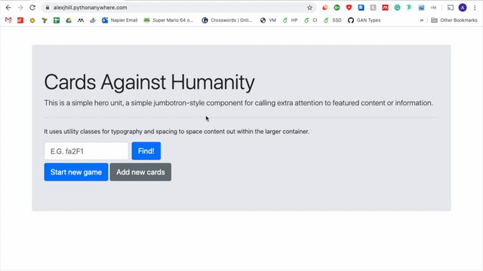Open the CI bookmark
This screenshot has height=271, width=483.
tap(310, 20)
